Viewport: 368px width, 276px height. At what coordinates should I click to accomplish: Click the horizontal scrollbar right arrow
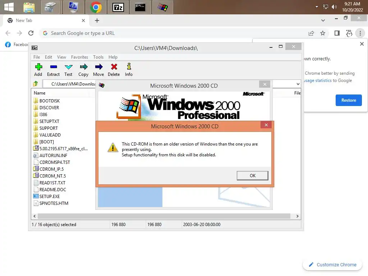pyautogui.click(x=297, y=216)
